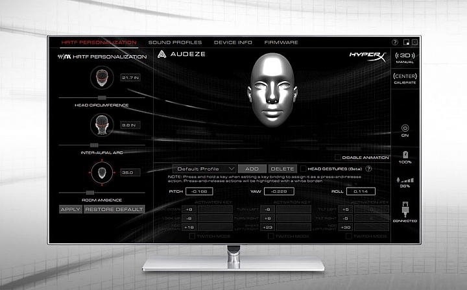Enable Twitch Mode under the Yaw column
Image resolution: width=467 pixels, height=290 pixels.
tap(270, 236)
